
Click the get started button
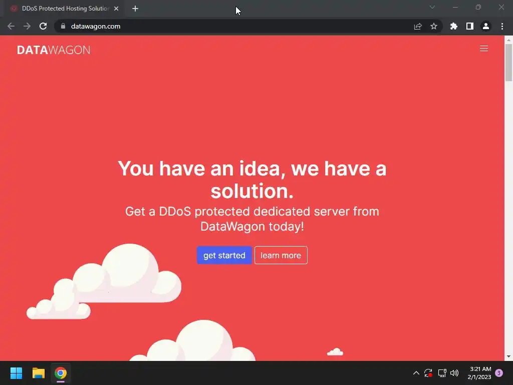[x=224, y=255]
